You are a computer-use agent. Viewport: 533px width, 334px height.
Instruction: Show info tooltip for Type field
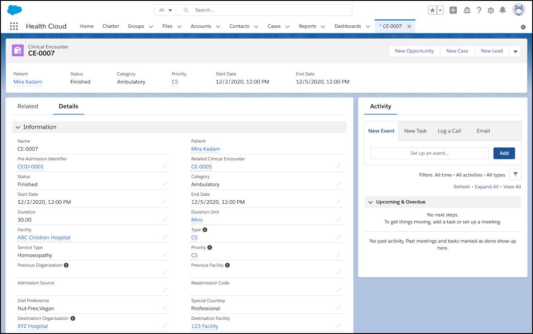pos(205,230)
